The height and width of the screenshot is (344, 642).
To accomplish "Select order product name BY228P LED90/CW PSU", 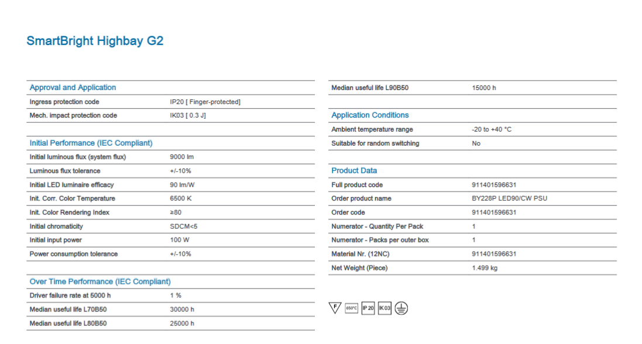I will pyautogui.click(x=509, y=199).
